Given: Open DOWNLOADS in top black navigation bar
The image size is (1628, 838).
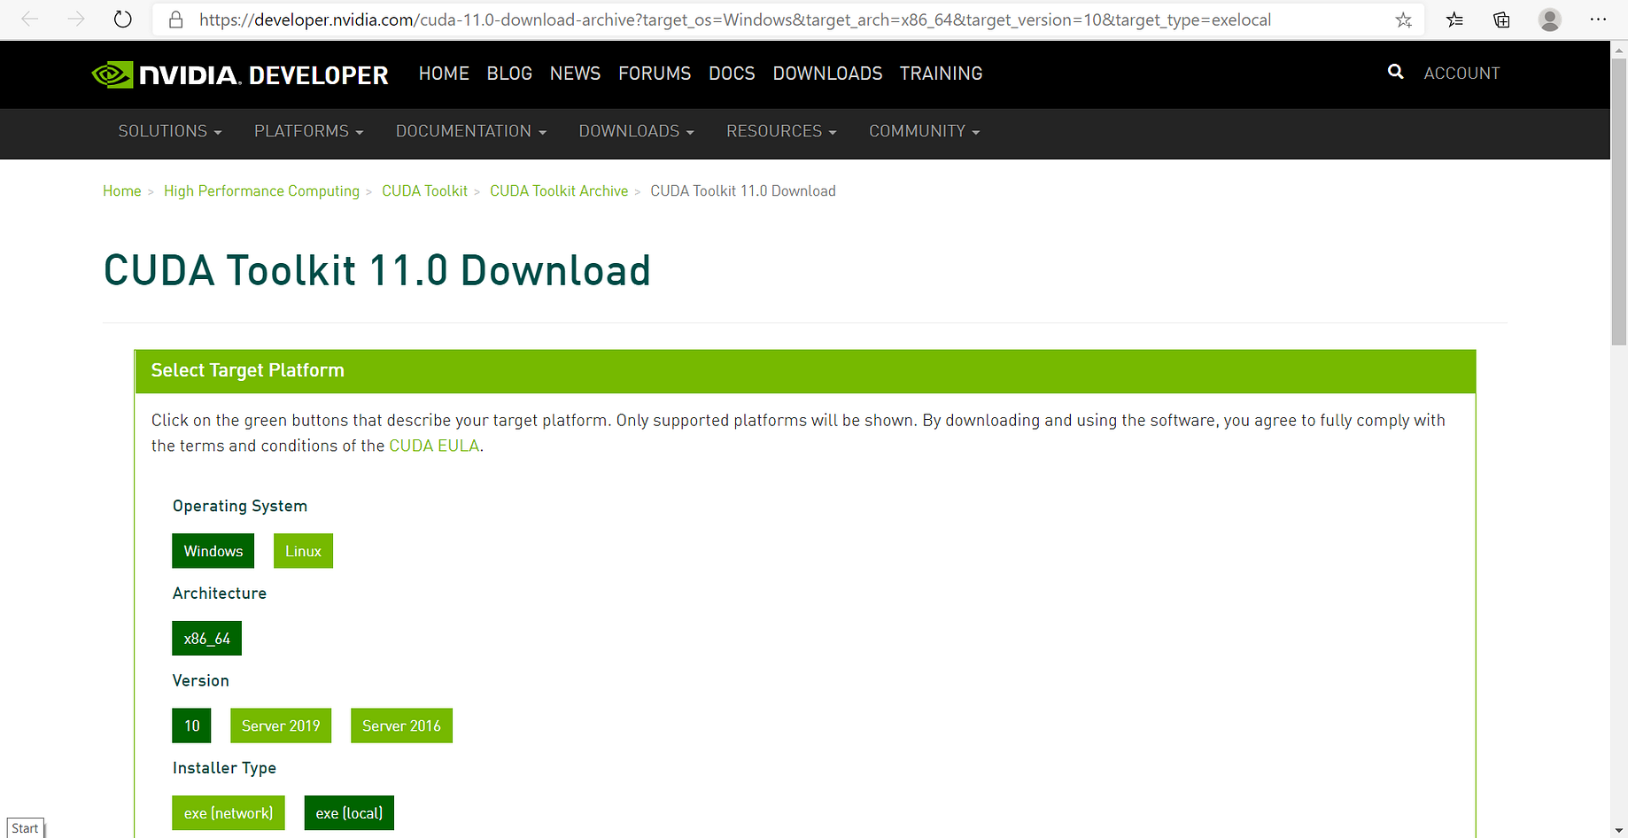Looking at the screenshot, I should click(827, 74).
